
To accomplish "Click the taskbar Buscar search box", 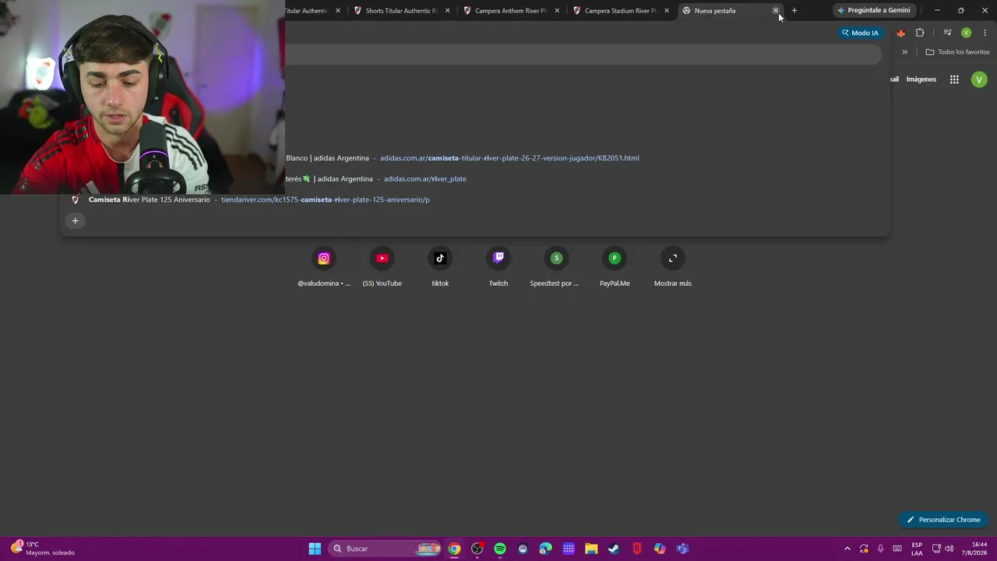I will (x=386, y=549).
